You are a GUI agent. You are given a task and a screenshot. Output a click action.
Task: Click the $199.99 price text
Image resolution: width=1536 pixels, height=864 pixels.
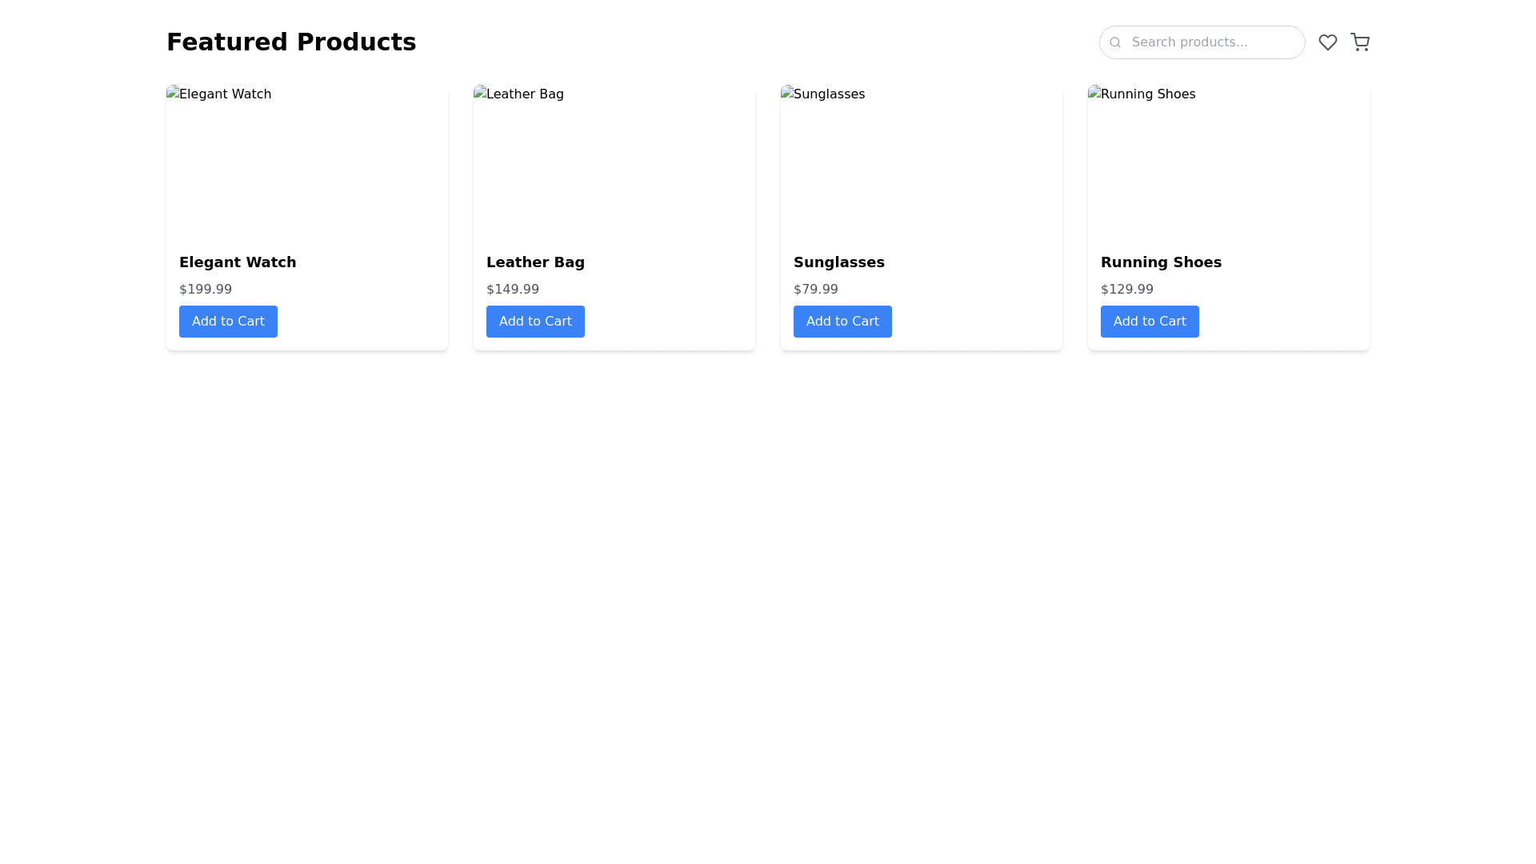[x=206, y=290]
